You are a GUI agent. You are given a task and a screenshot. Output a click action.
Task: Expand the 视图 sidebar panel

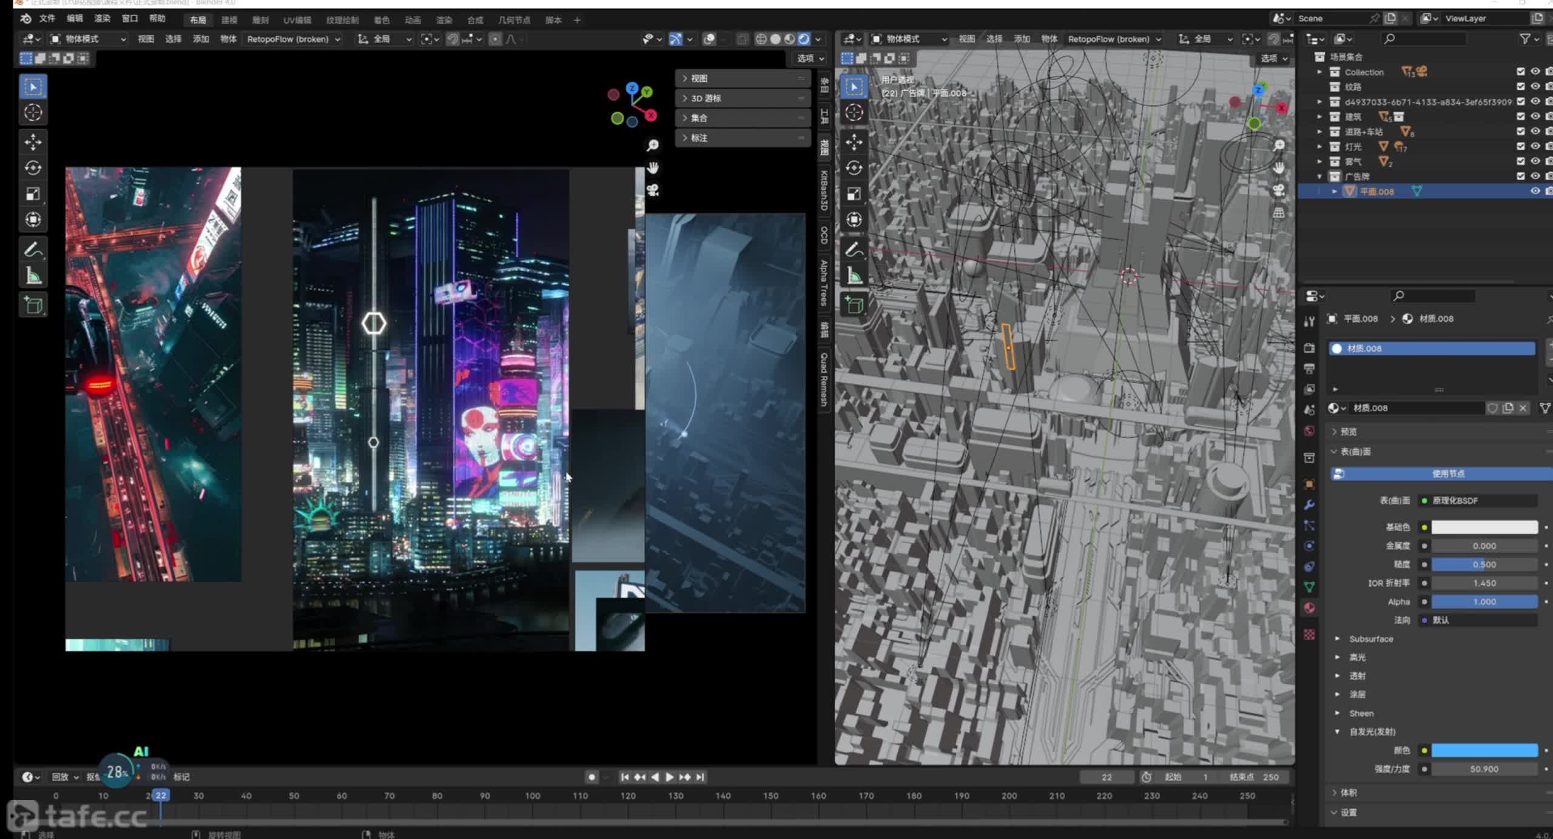[x=743, y=78]
